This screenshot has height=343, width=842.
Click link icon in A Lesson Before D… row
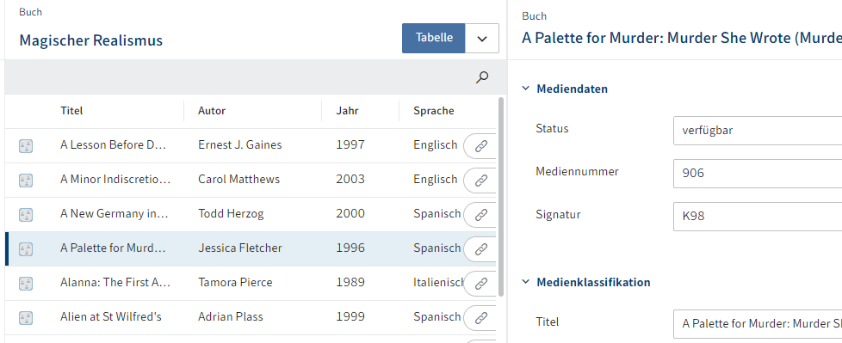click(480, 146)
